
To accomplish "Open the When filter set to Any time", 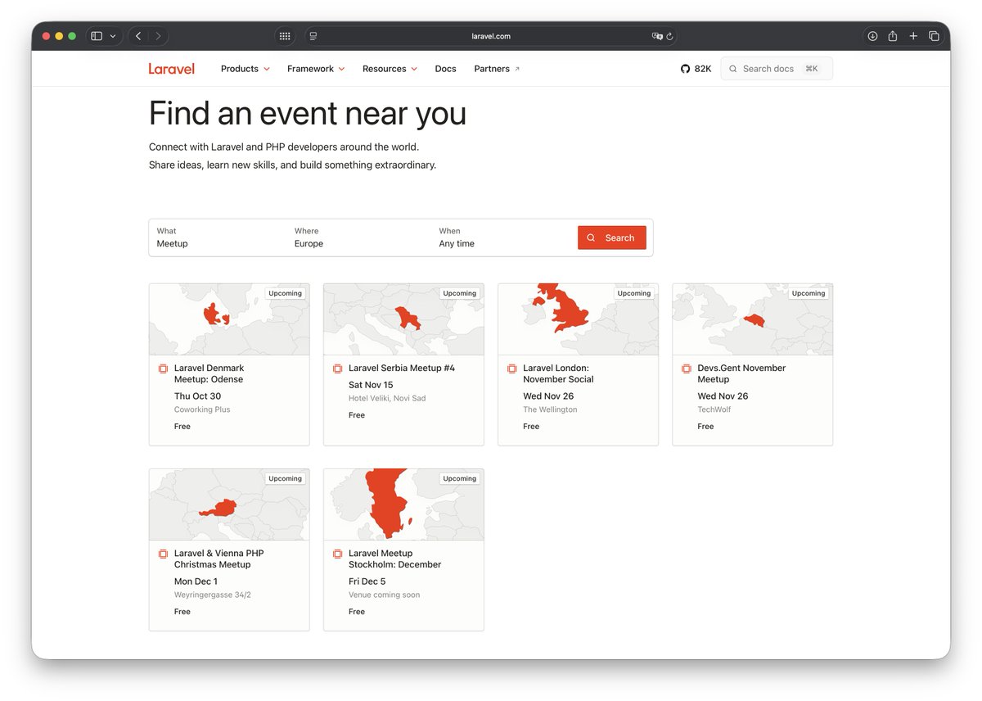I will point(503,237).
